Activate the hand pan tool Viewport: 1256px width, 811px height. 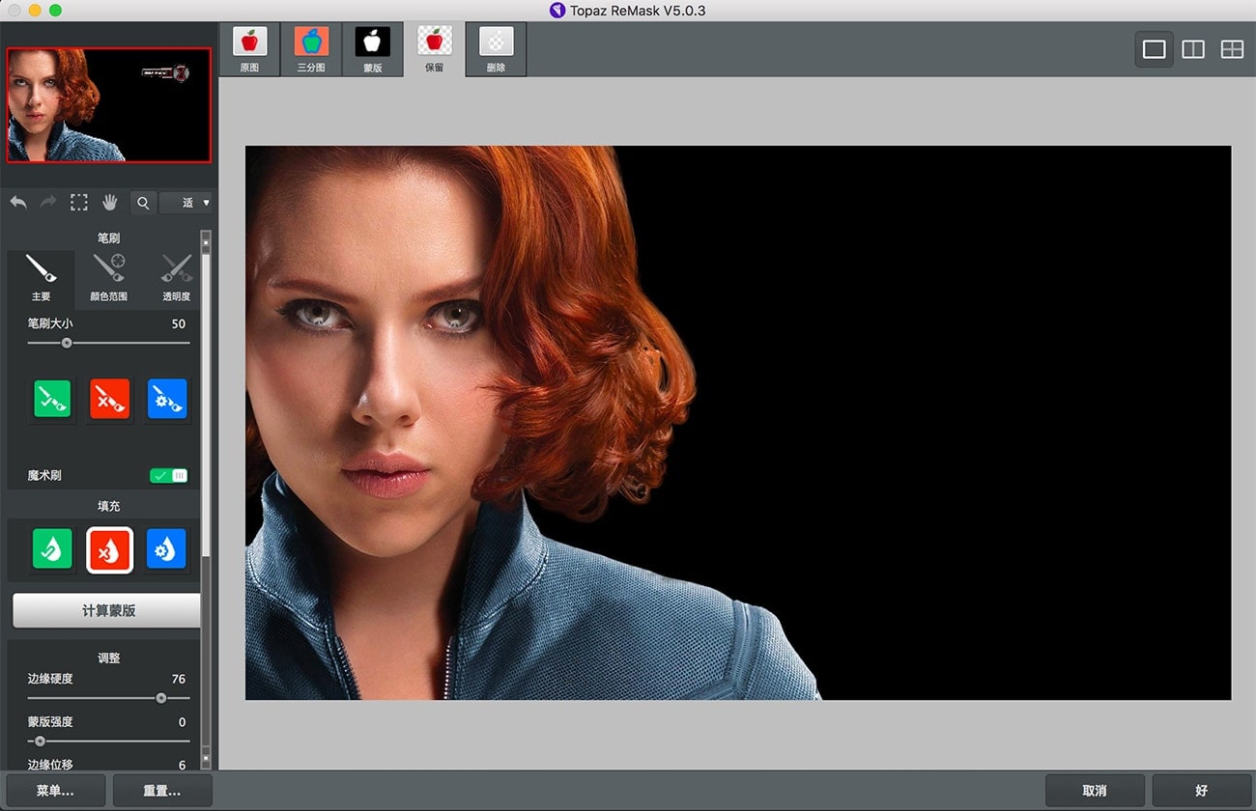(110, 203)
